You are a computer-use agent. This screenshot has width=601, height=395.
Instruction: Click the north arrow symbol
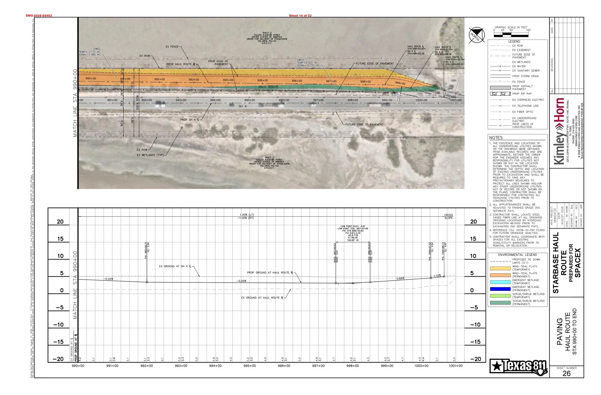[476, 35]
